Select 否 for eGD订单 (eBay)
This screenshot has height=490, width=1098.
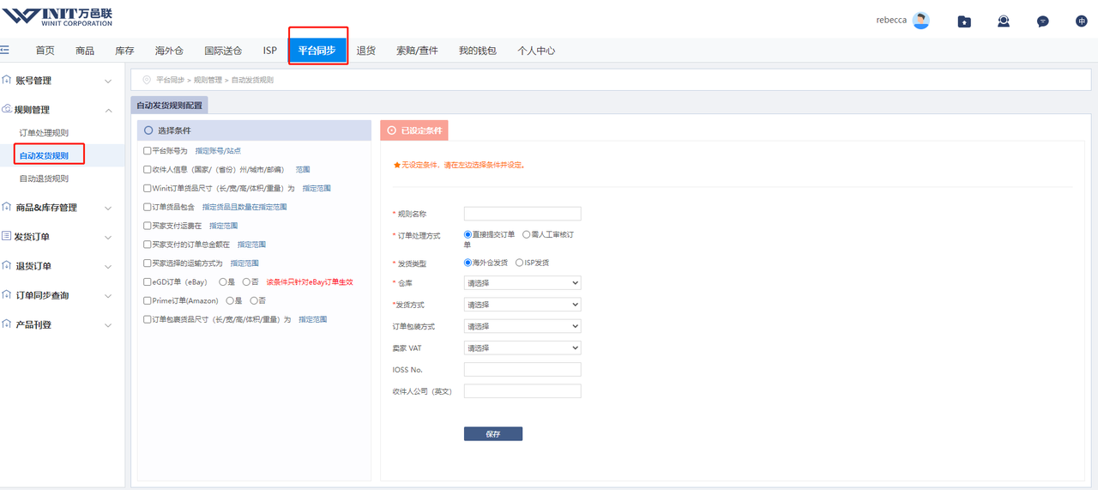point(246,281)
